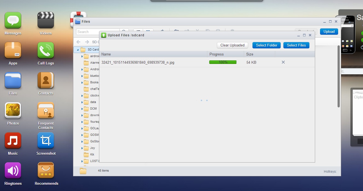Expand the Joy folder tree node
363x191 pixels.
tap(82, 148)
